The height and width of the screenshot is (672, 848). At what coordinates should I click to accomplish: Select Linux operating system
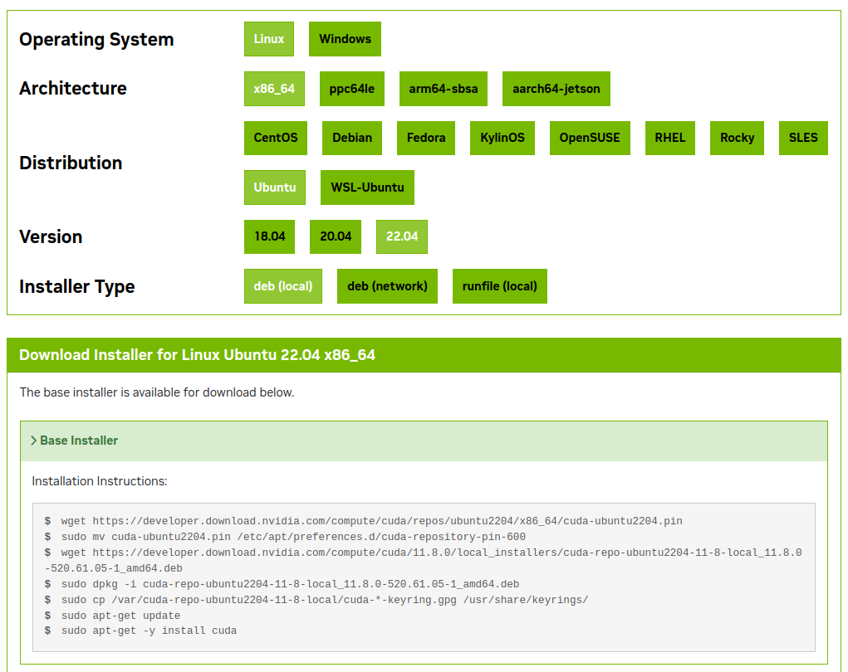269,39
